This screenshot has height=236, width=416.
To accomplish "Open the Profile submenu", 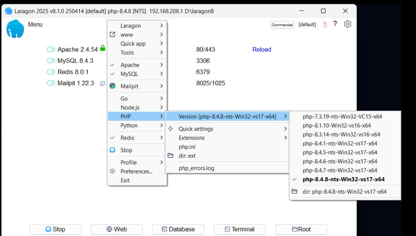I will (x=137, y=162).
